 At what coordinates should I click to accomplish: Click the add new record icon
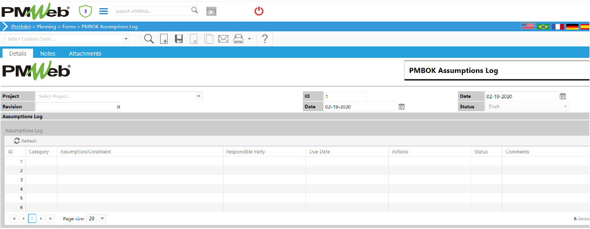pyautogui.click(x=164, y=39)
